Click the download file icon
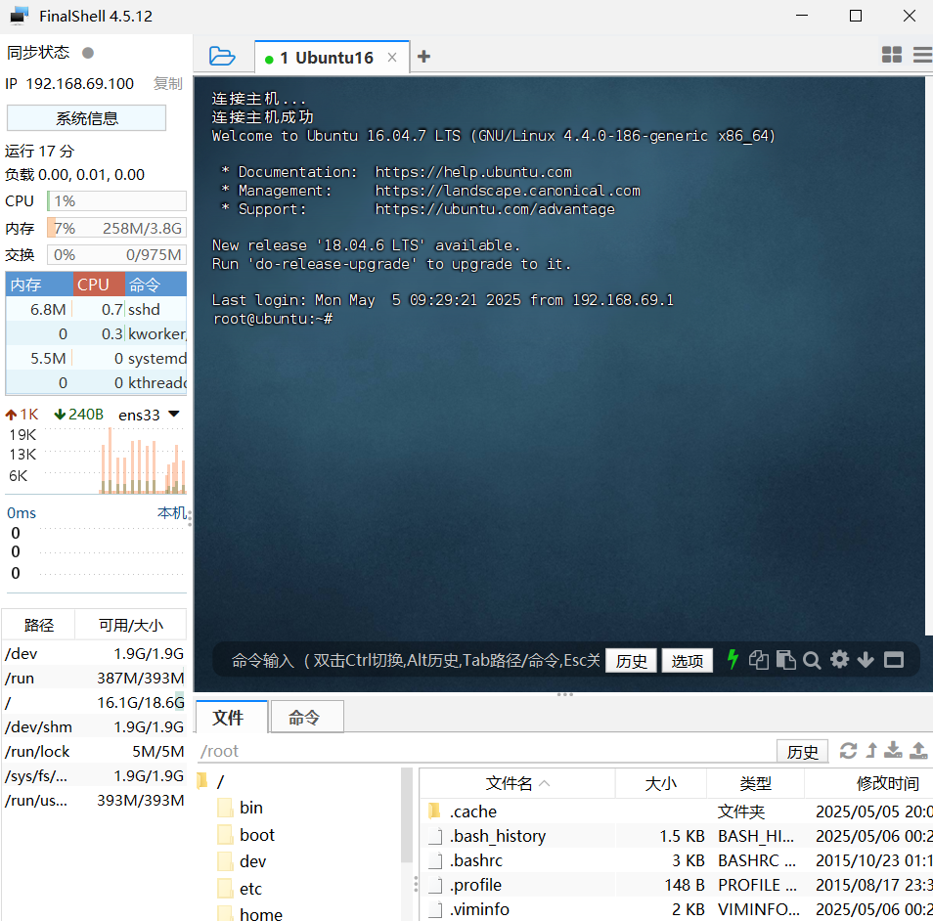Viewport: 933px width, 921px height. (x=893, y=751)
